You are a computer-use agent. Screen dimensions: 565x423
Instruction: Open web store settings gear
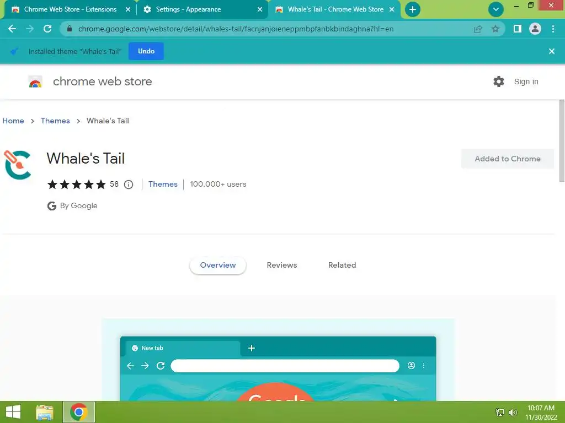click(x=499, y=82)
